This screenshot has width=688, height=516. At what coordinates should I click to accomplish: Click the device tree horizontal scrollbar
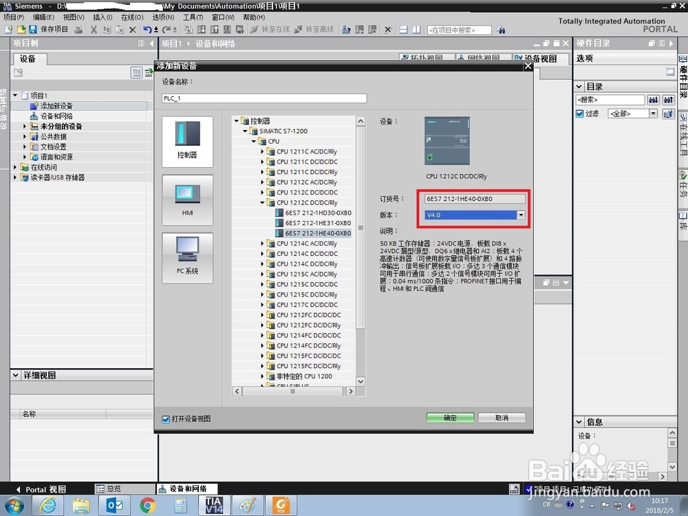click(x=292, y=391)
